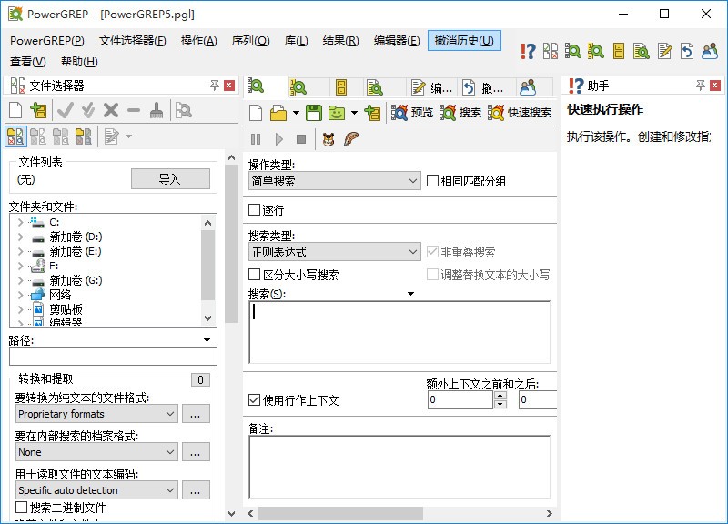Open the 序列(Q) menu
The image size is (728, 524).
click(251, 41)
